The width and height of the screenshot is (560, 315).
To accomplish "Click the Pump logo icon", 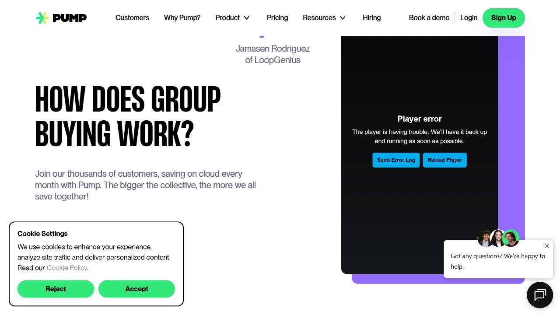I will [42, 18].
